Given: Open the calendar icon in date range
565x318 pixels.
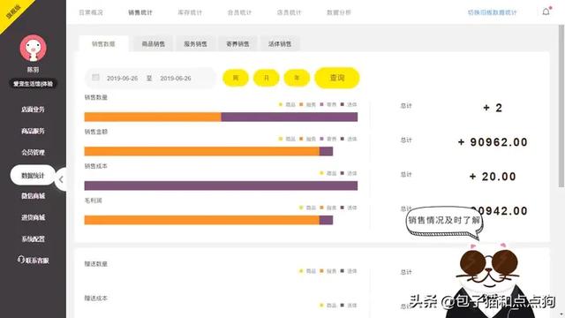Looking at the screenshot, I should tap(95, 78).
